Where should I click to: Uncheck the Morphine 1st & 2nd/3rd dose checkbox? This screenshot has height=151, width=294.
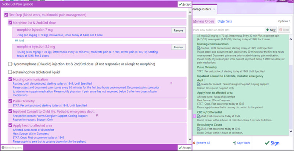[10, 23]
